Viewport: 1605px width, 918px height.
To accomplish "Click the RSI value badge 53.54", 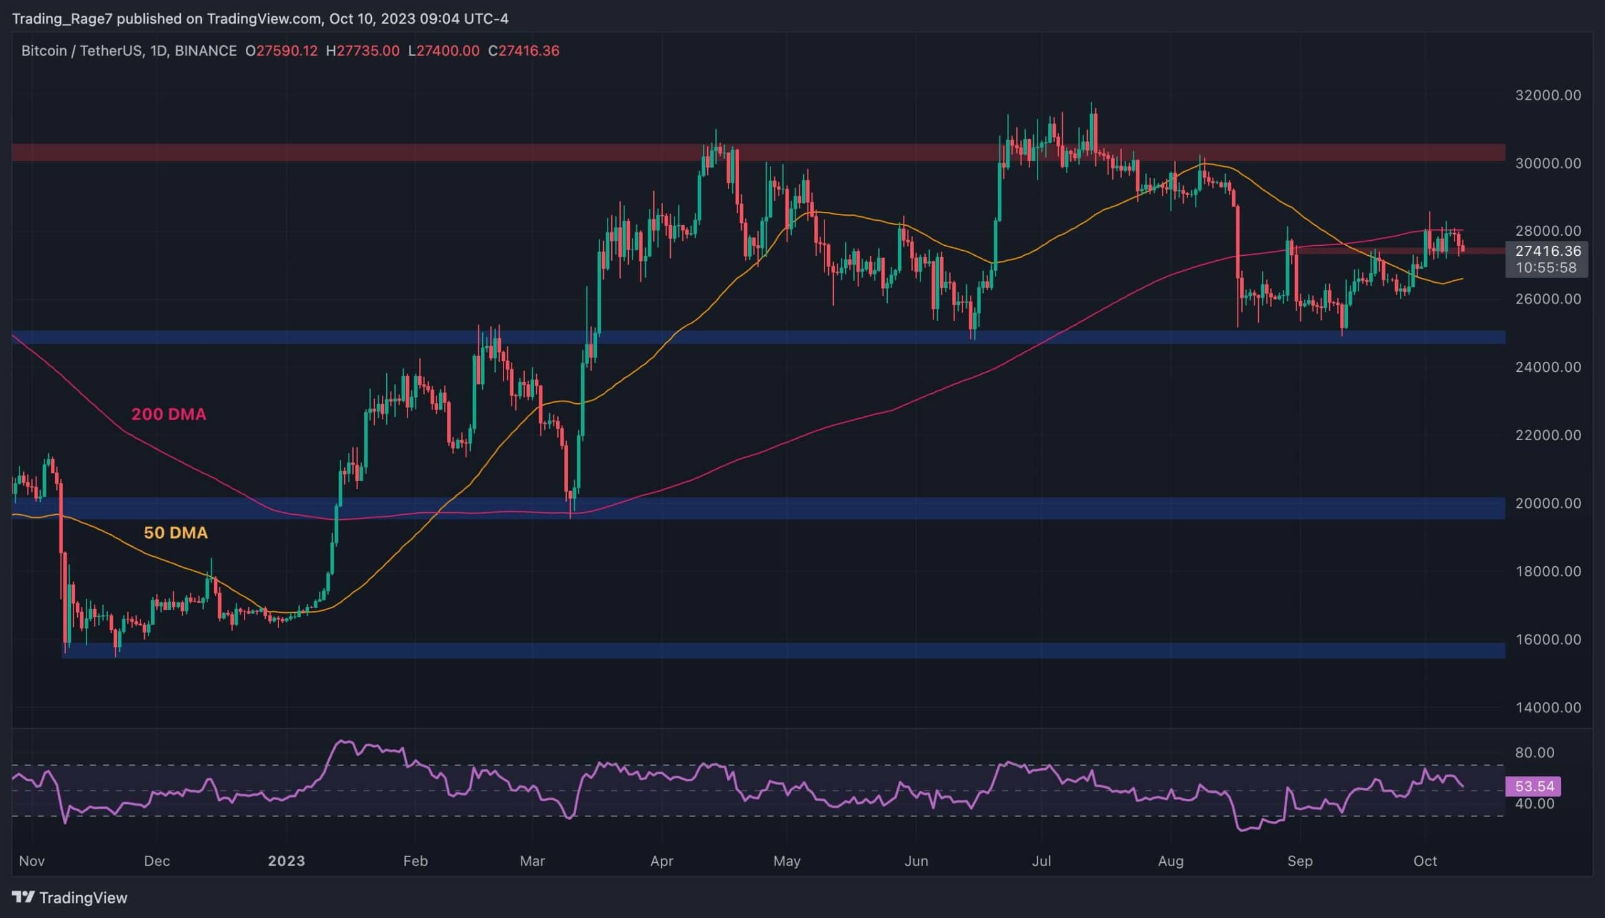I will click(x=1534, y=786).
